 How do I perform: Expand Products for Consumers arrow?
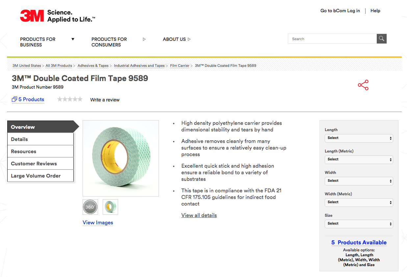click(x=144, y=39)
